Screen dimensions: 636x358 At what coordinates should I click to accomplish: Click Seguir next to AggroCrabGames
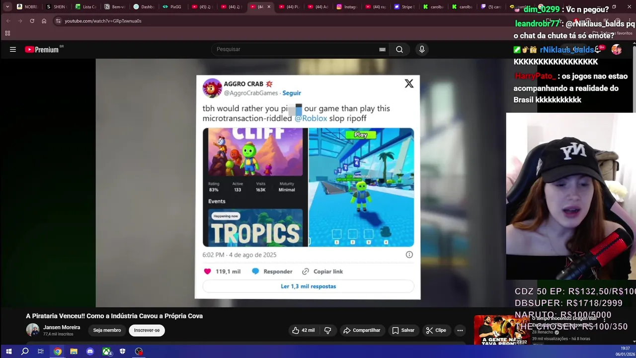[292, 93]
